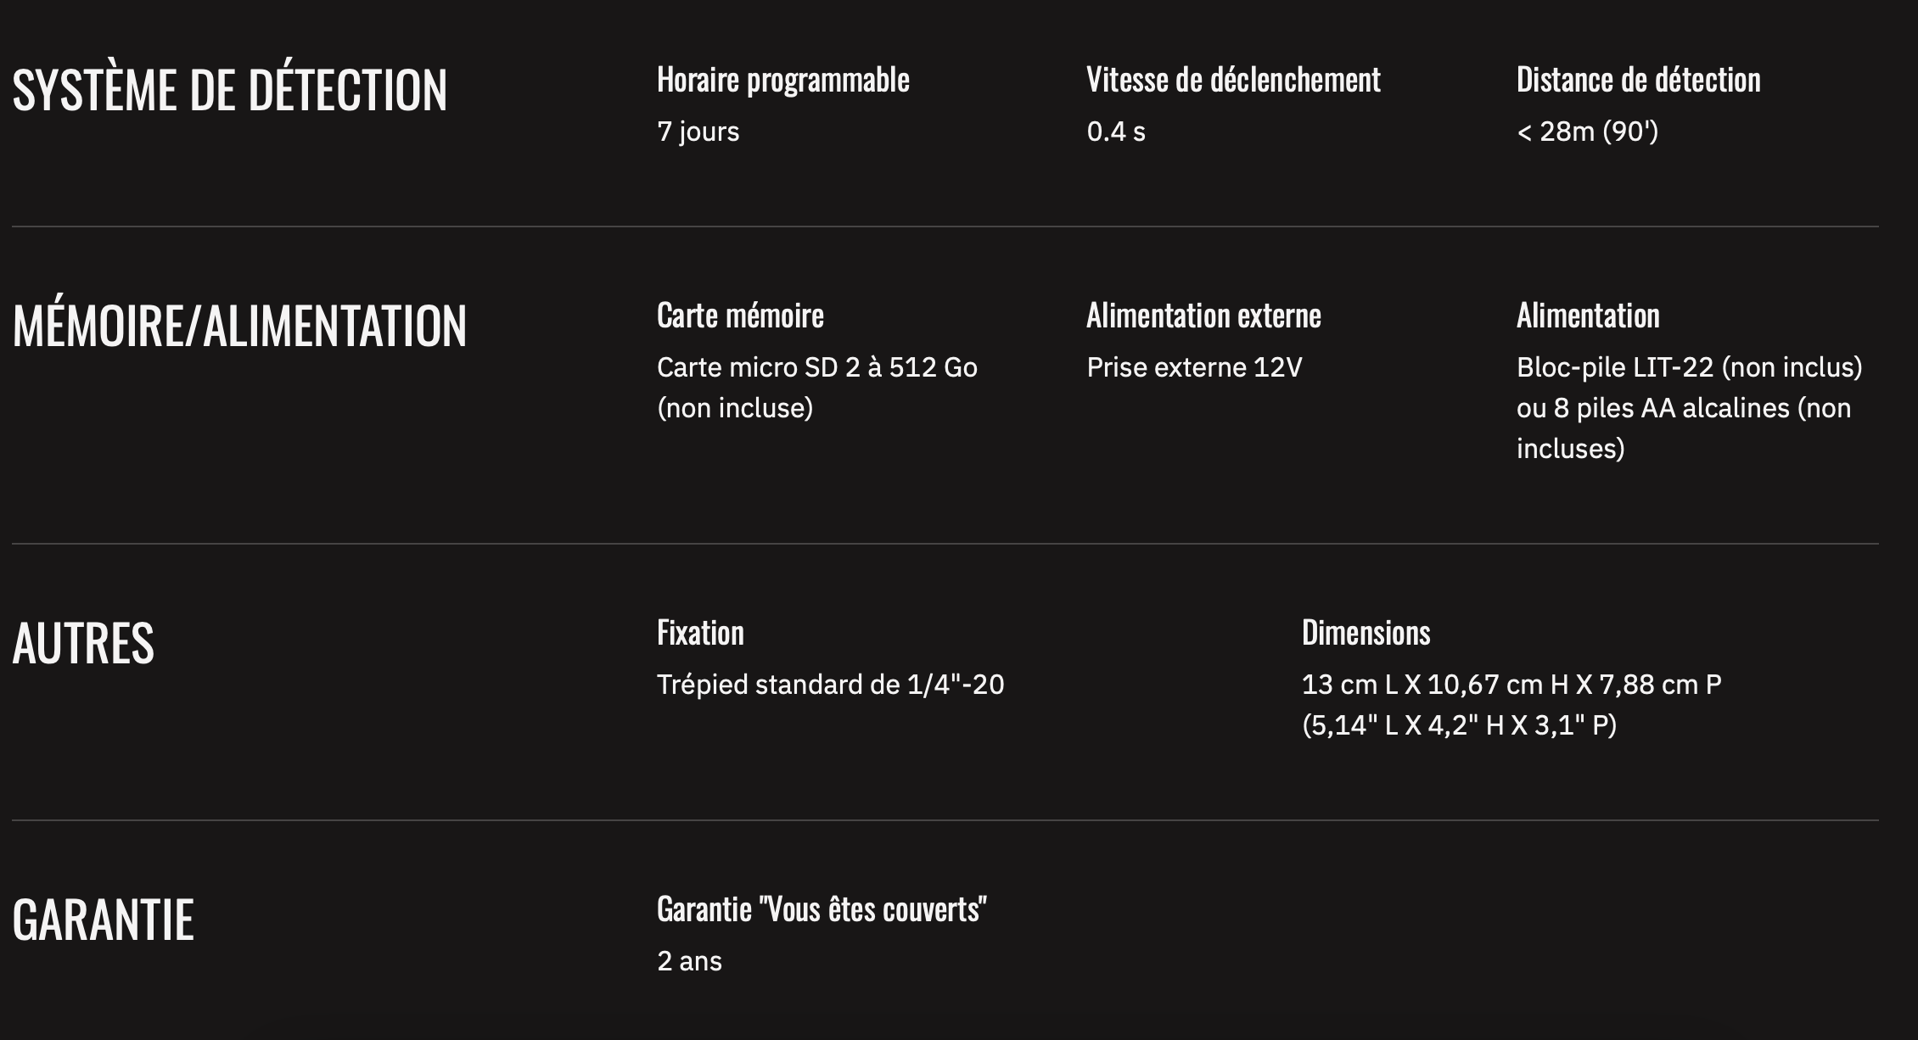Click the 0.4 s trigger speed value
Screen dimensions: 1918x1040
(x=1116, y=131)
